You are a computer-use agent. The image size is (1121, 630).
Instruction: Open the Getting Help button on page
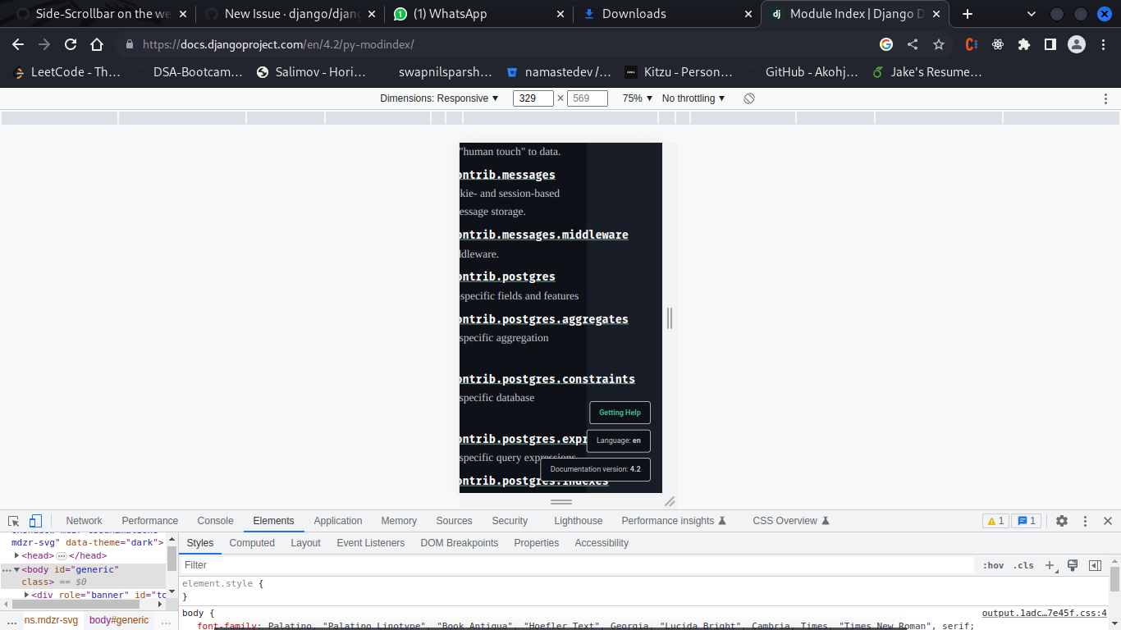point(620,412)
